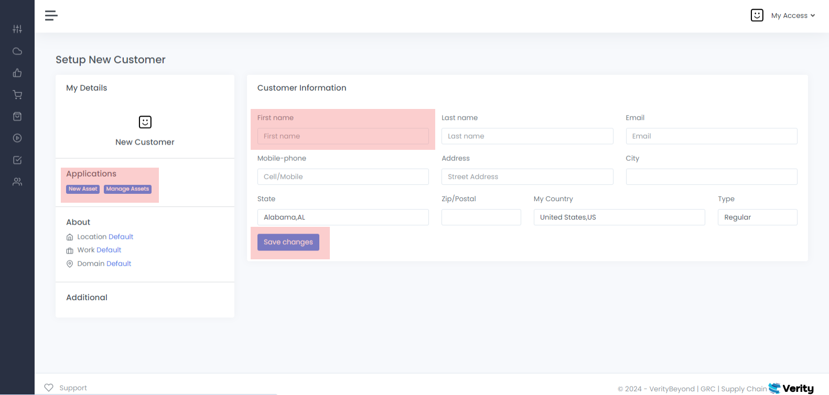Click the Support link in footer

tap(73, 388)
